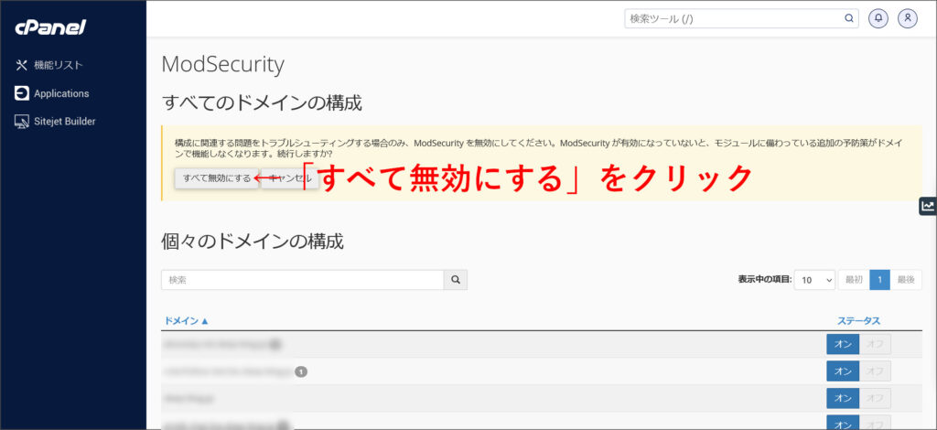This screenshot has height=430, width=937.
Task: Sort by the ドメイン column header
Action: point(187,321)
